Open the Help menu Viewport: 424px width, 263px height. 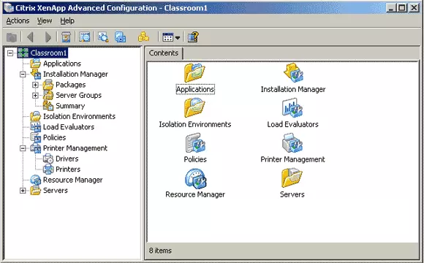click(x=67, y=20)
